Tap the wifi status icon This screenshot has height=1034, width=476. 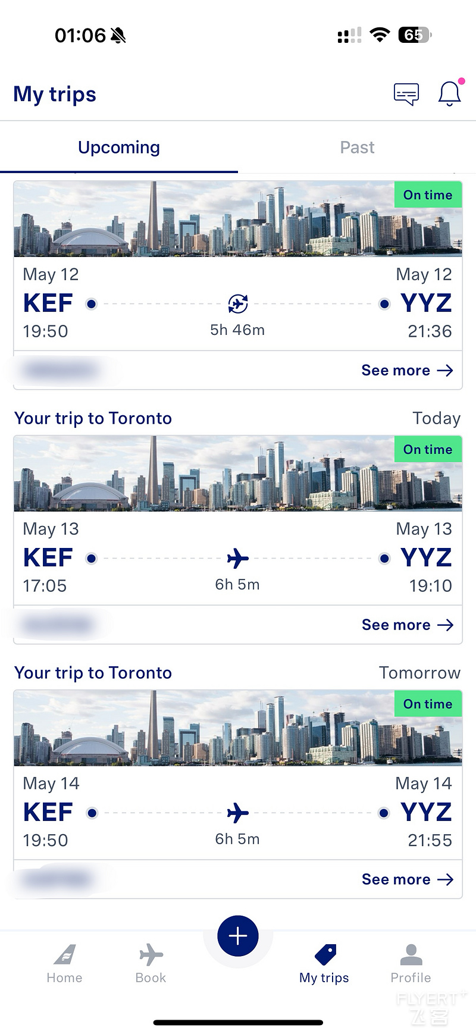(x=379, y=35)
